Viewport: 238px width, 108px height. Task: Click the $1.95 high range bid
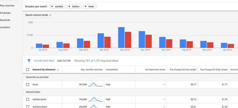click(225, 99)
